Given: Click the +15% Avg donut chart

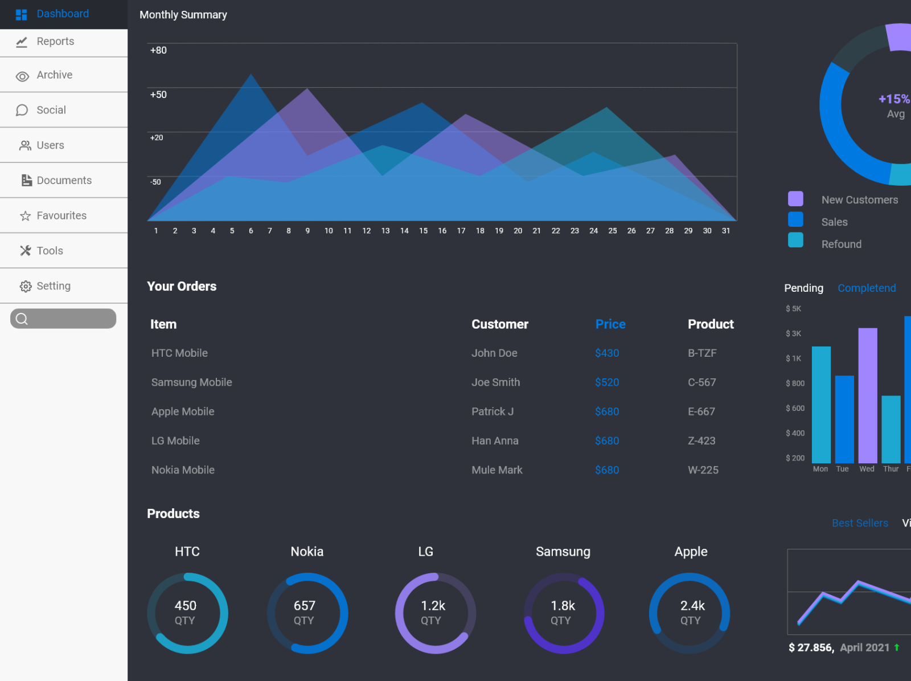Looking at the screenshot, I should click(865, 105).
